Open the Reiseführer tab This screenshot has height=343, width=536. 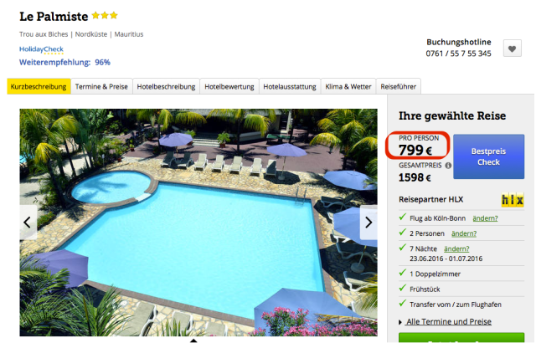(x=399, y=87)
